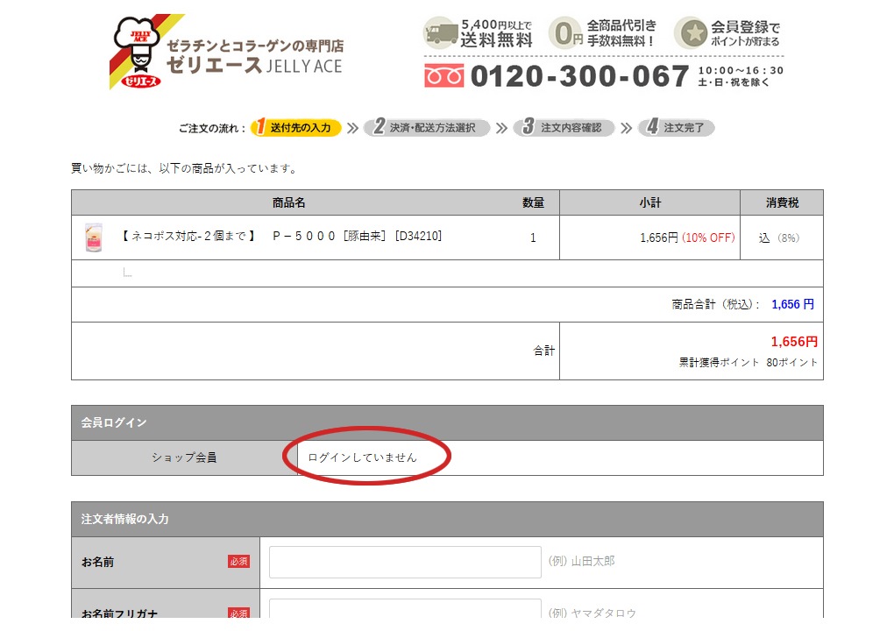Open the product thumbnail image
894x631 pixels.
coord(93,238)
